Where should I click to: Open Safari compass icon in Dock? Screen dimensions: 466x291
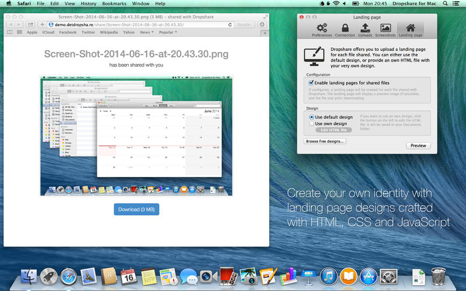pyautogui.click(x=69, y=277)
